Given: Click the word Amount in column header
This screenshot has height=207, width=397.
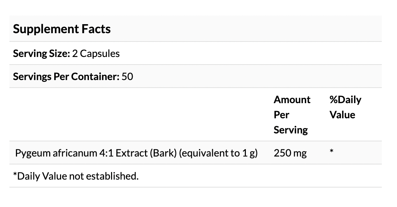Looking at the screenshot, I should [292, 100].
